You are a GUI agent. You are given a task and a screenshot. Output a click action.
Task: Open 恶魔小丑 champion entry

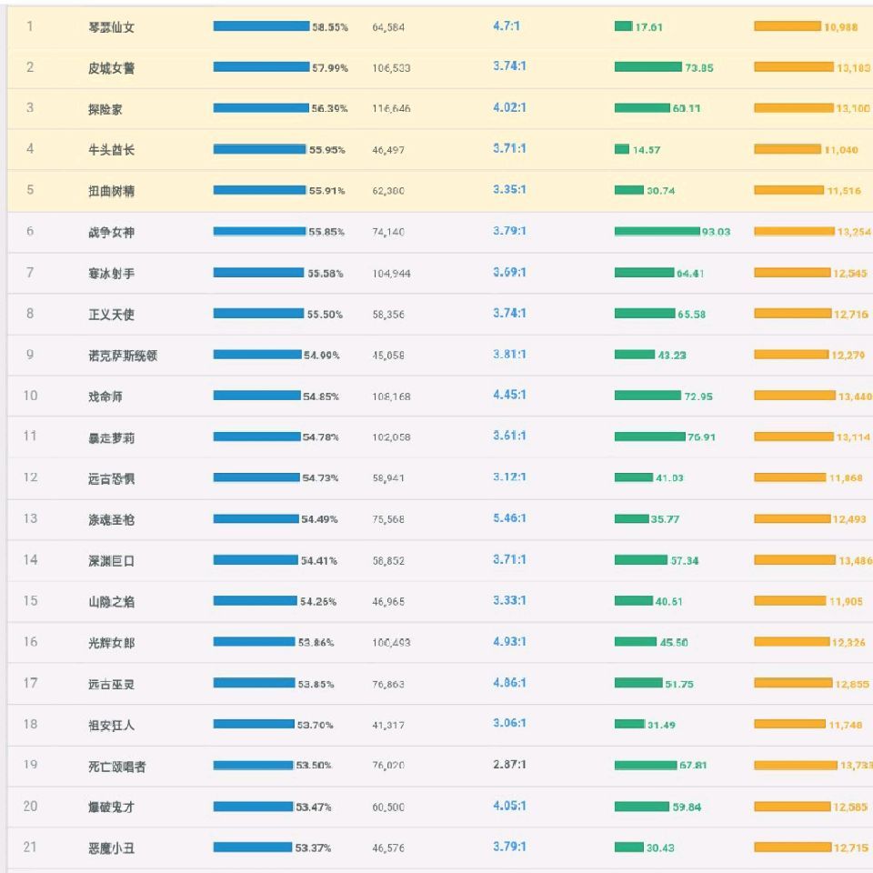click(x=111, y=848)
